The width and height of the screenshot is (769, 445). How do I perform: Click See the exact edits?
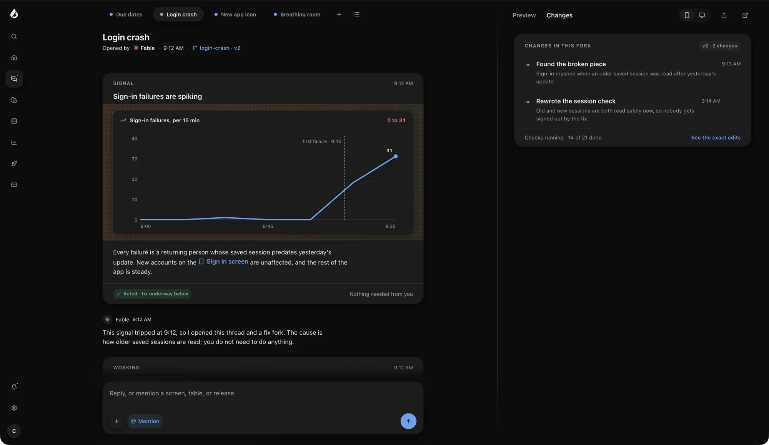pos(716,138)
